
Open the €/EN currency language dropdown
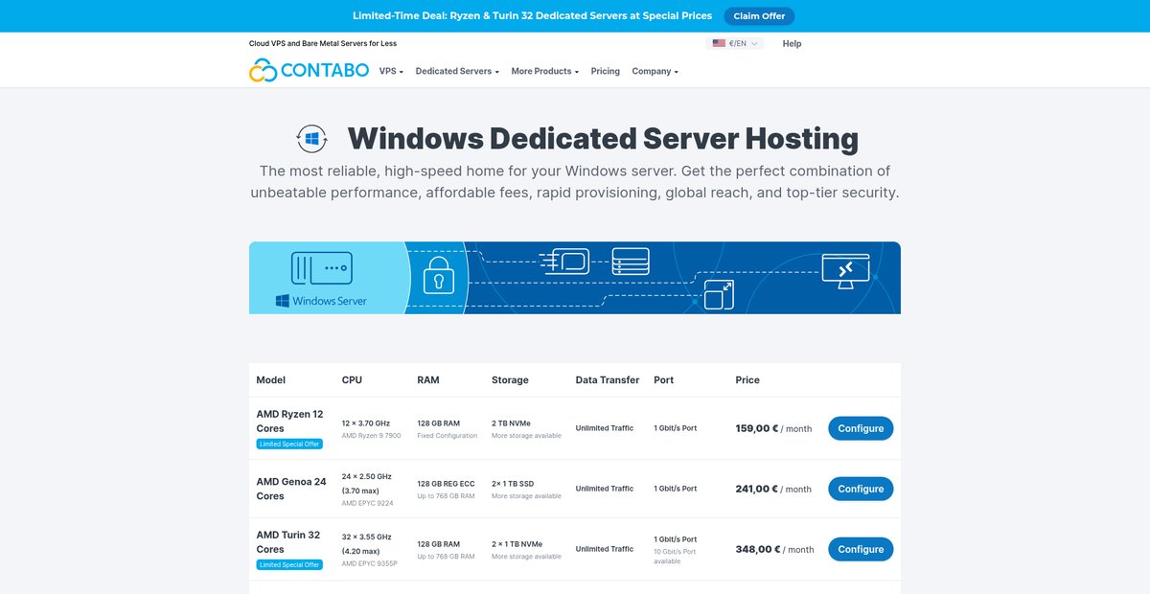(735, 43)
